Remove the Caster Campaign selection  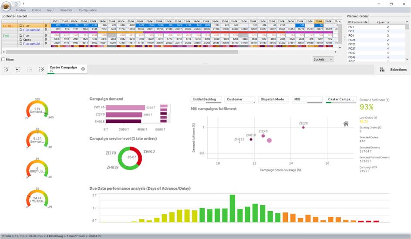click(83, 69)
